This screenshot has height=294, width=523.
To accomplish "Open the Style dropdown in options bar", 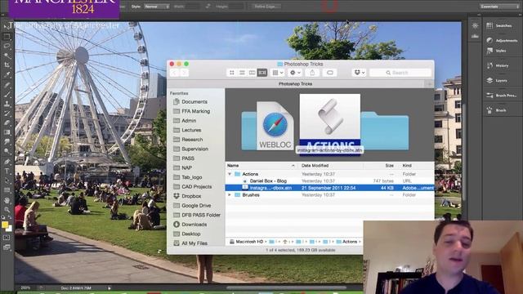I will point(157,7).
